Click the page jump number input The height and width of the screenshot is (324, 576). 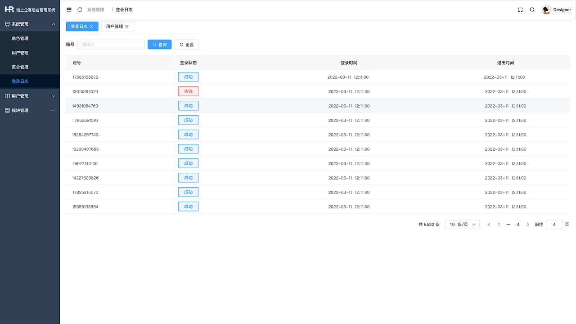[x=554, y=225]
